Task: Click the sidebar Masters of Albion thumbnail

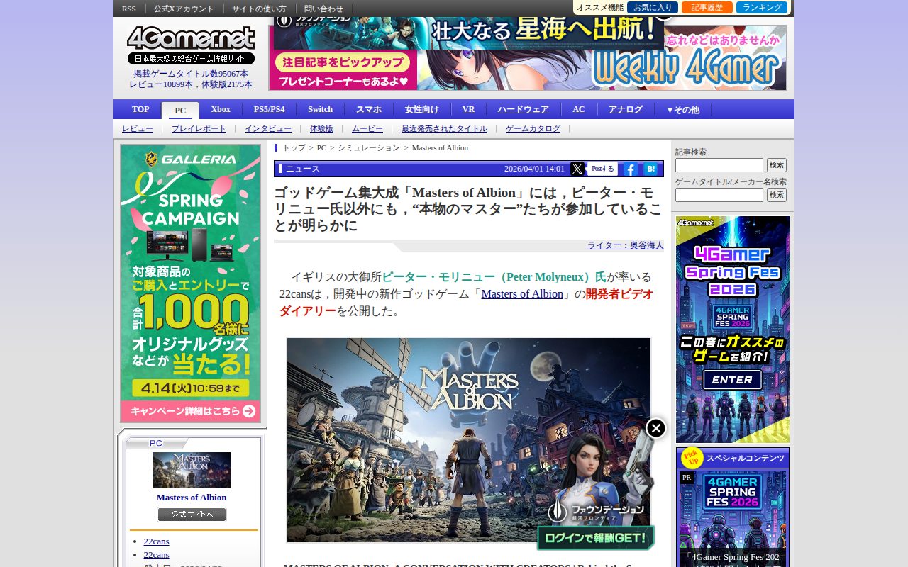Action: (x=192, y=470)
